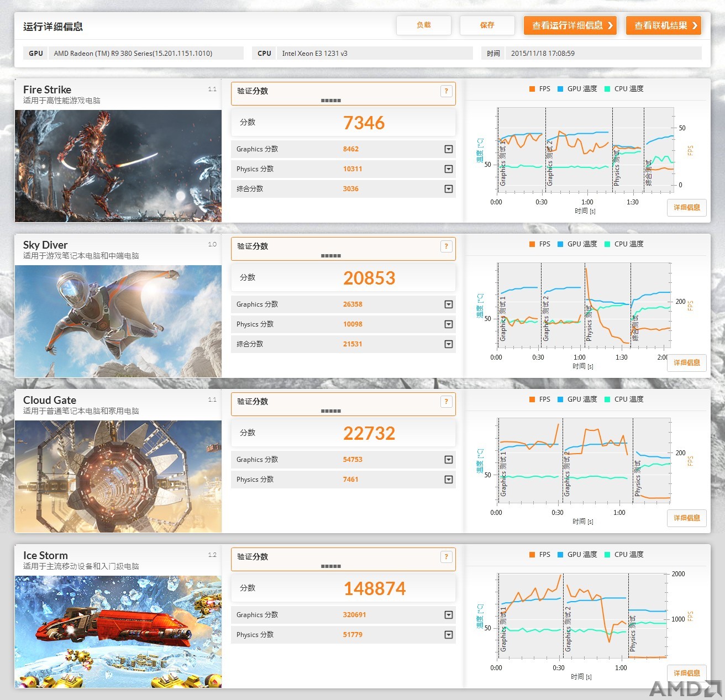The height and width of the screenshot is (700, 725).
Task: Click the Cloud Gate performance graph
Action: (x=585, y=461)
